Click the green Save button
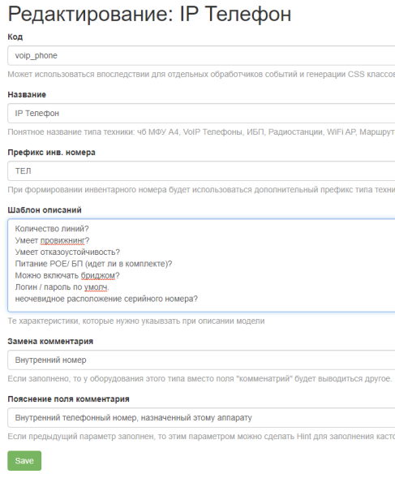This screenshot has height=487, width=395. tap(24, 460)
